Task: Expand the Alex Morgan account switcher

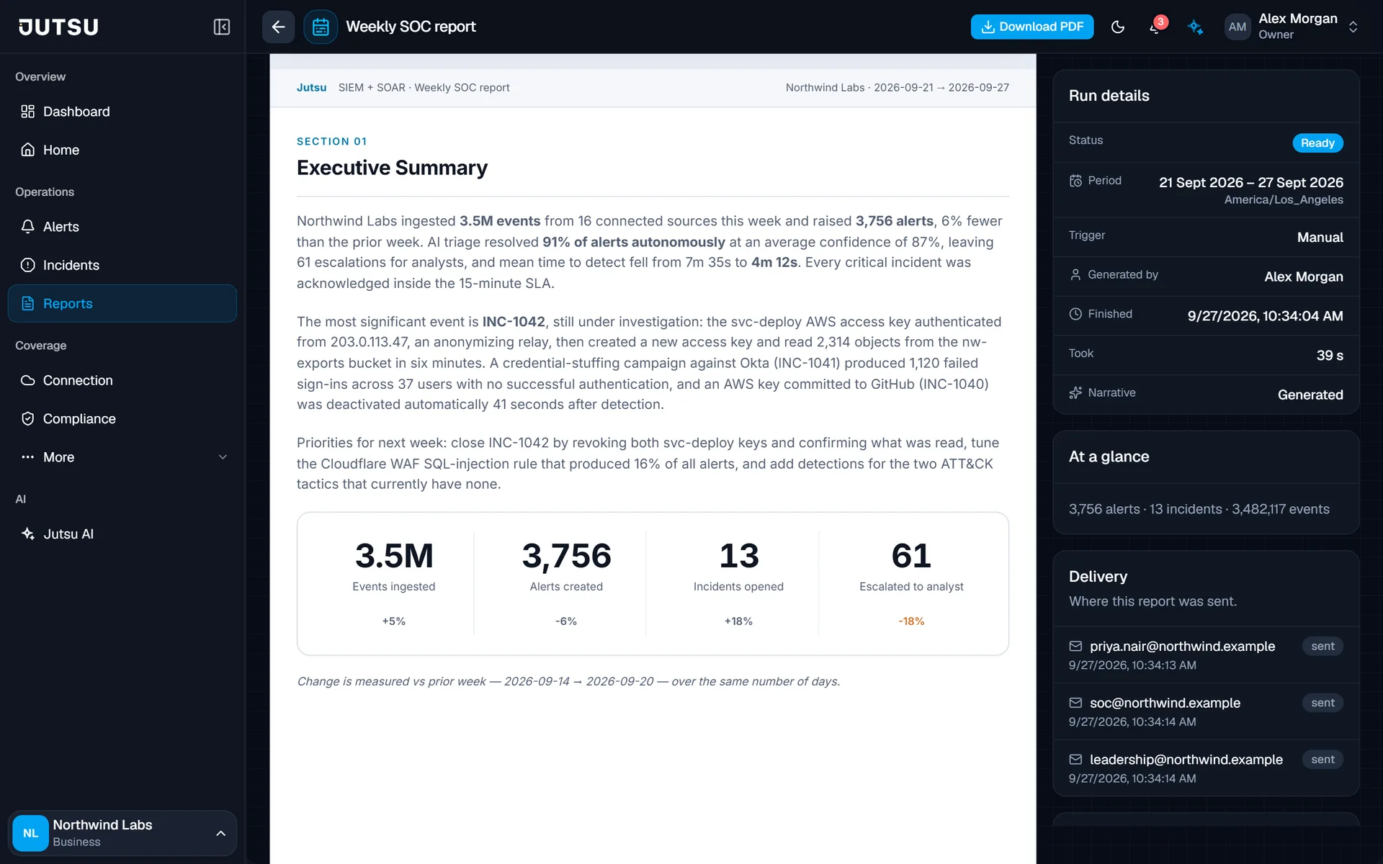Action: pyautogui.click(x=1353, y=27)
